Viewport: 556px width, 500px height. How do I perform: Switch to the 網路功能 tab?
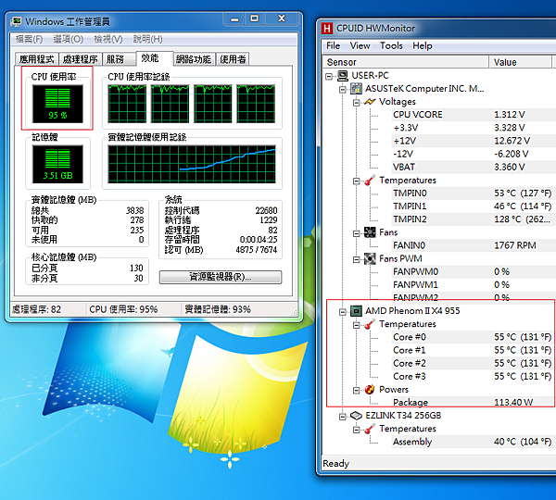click(x=194, y=59)
